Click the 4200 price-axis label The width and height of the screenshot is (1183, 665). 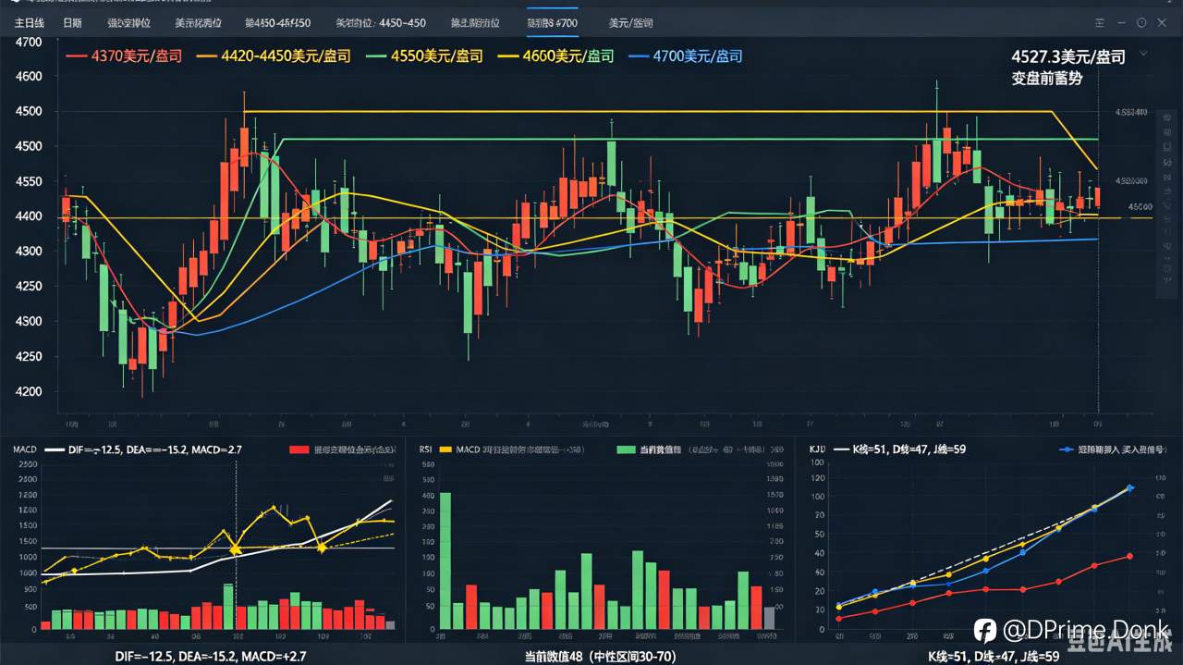[x=29, y=391]
